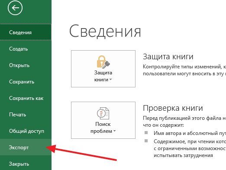This screenshot has height=170, width=226.
Task: Click the Защита книги heading text
Action: (x=168, y=57)
